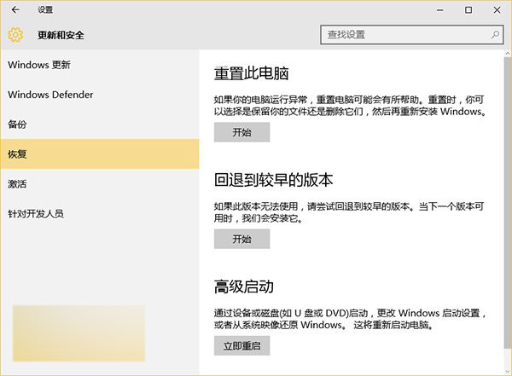
Task: Click the blurred yellow box in sidebar
Action: pos(79,327)
